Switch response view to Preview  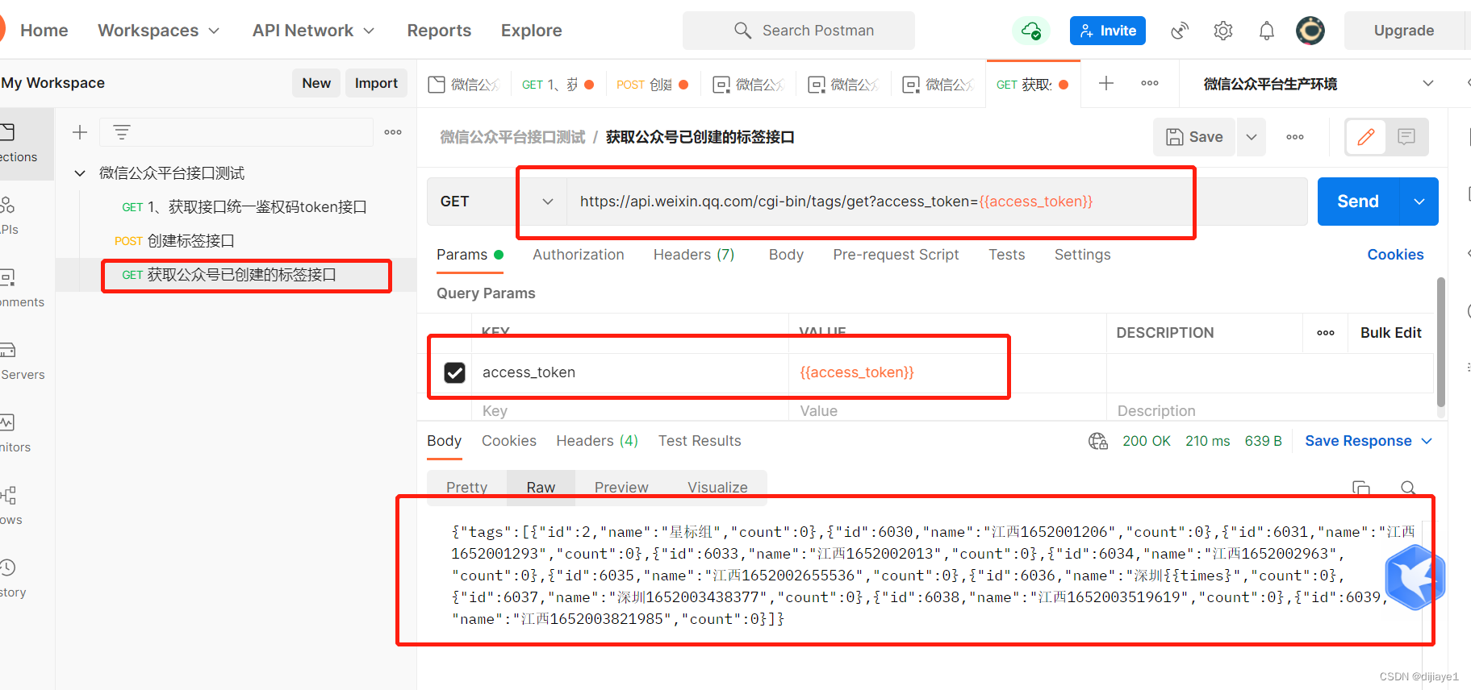[x=621, y=488]
